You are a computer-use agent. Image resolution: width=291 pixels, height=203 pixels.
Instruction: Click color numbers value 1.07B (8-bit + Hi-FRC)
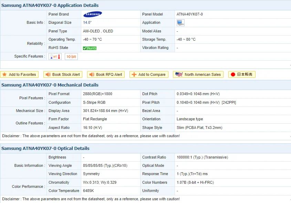[195, 183]
